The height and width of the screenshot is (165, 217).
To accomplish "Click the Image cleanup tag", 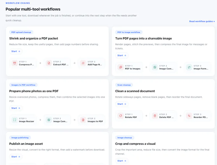I will click(x=125, y=138).
